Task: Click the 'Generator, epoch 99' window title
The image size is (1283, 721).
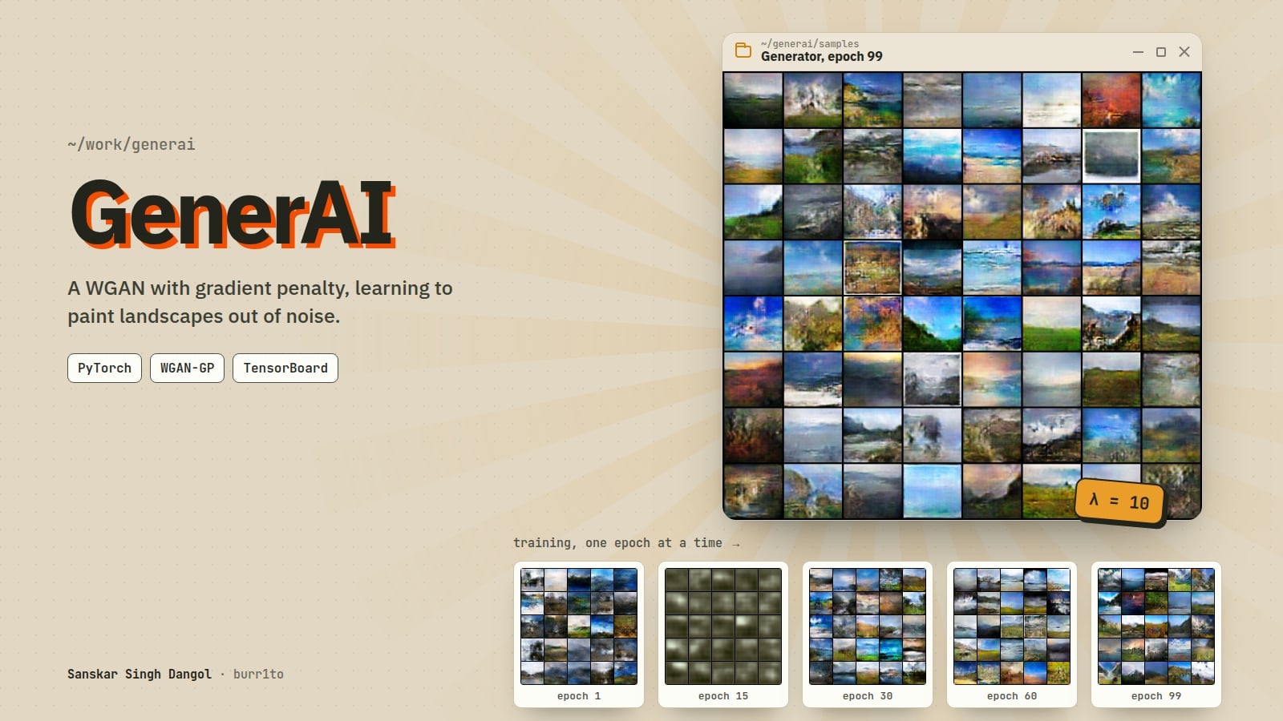Action: point(822,57)
